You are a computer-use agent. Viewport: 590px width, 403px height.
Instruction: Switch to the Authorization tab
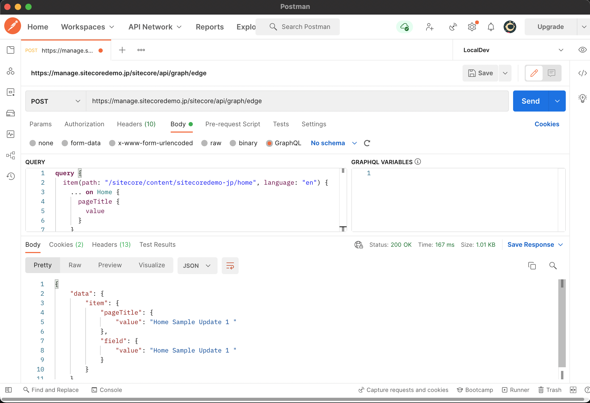(84, 124)
